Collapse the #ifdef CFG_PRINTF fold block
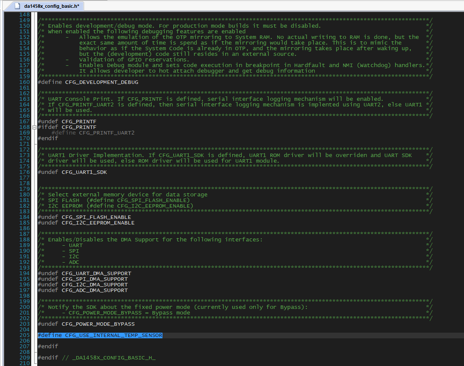The height and width of the screenshot is (366, 464). (34, 127)
